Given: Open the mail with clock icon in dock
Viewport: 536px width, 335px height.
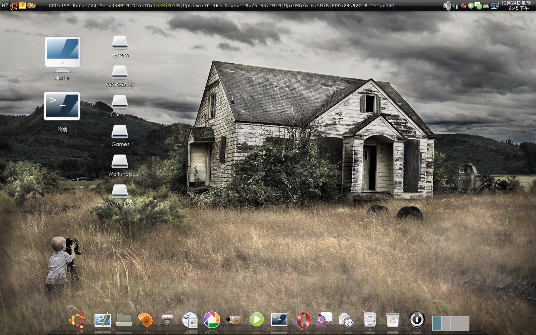Looking at the screenshot, I should 346,320.
